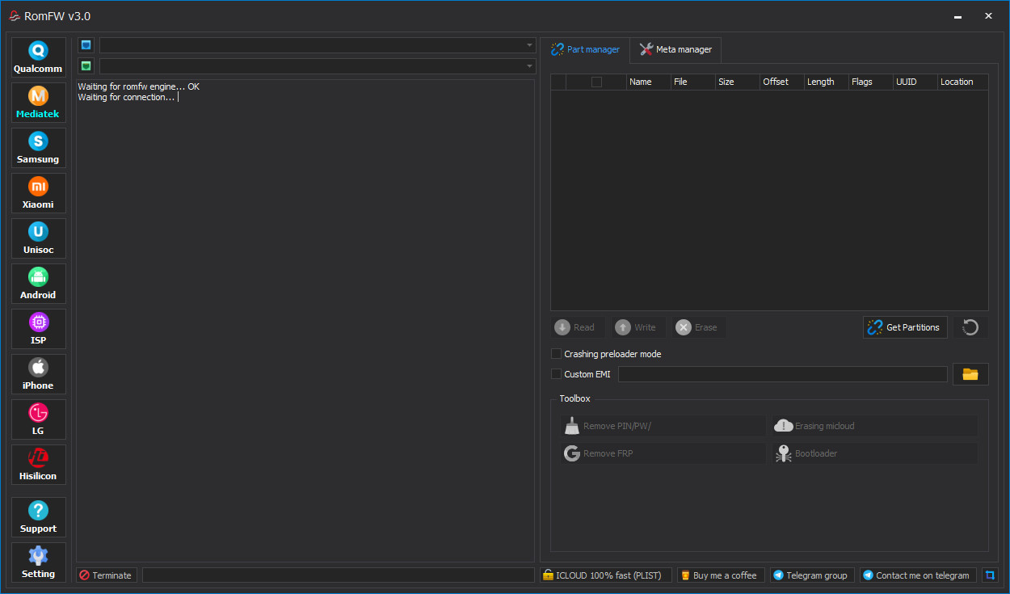Switch to the Xiaomi module

(x=38, y=193)
